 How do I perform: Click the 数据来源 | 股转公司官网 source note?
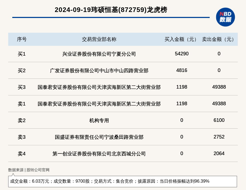point(29,170)
